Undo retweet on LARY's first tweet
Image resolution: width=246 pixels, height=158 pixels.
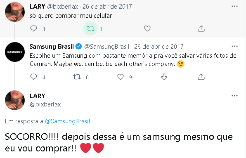(x=90, y=29)
